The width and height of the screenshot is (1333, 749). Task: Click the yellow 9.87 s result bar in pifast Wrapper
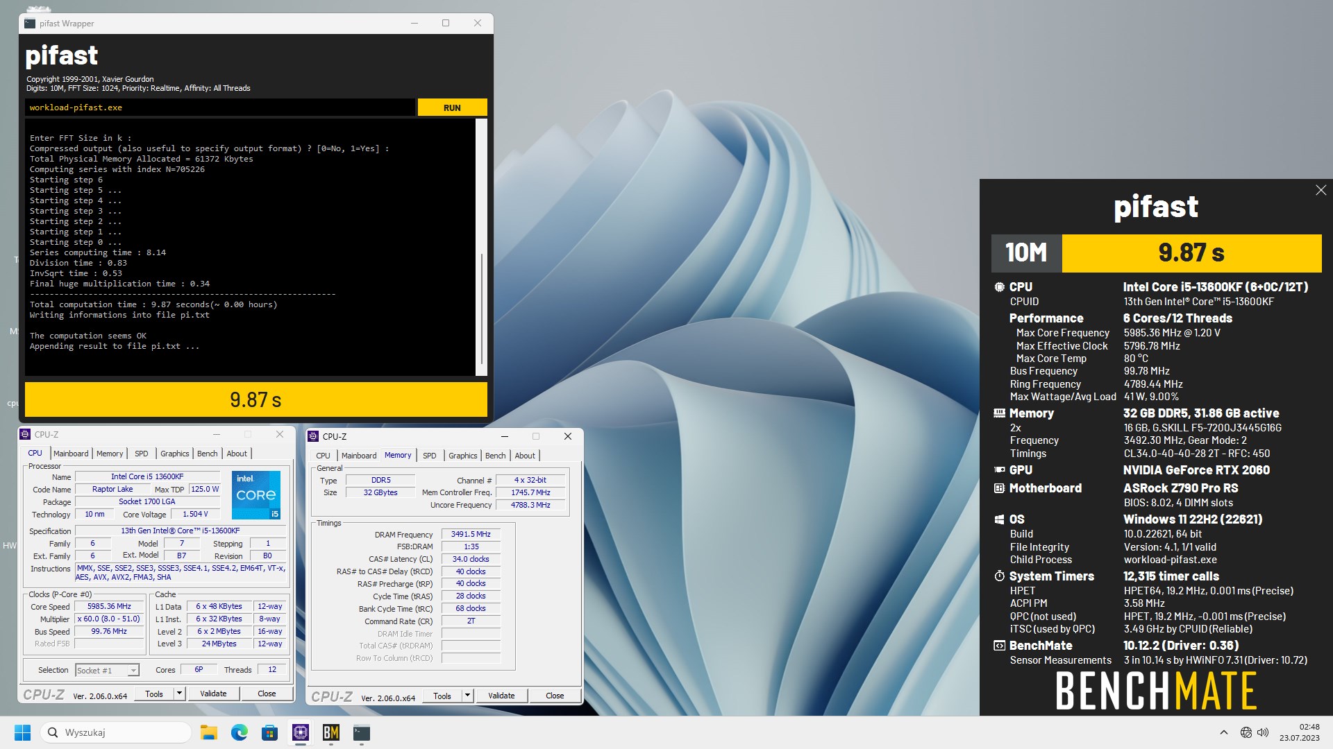point(255,399)
